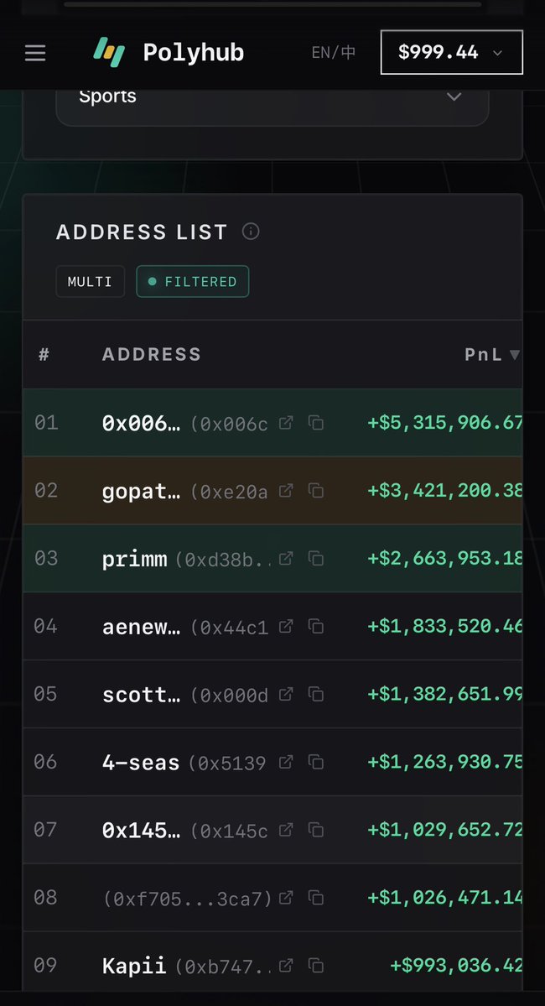This screenshot has height=1006, width=545.
Task: Open external link for scott address 0x000d
Action: pyautogui.click(x=286, y=694)
